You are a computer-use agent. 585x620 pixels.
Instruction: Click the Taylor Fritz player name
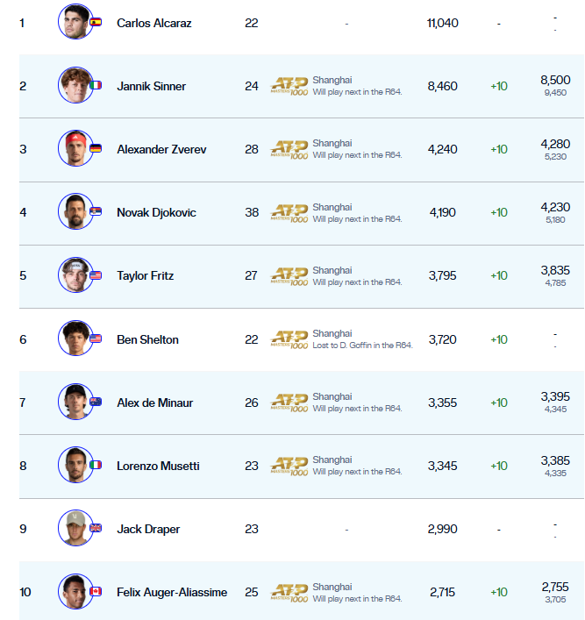pos(145,275)
